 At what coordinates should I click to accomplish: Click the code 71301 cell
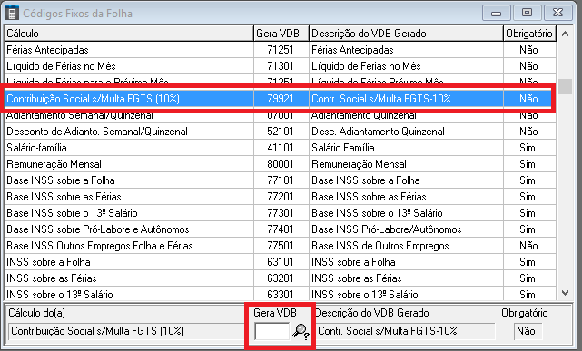point(281,66)
